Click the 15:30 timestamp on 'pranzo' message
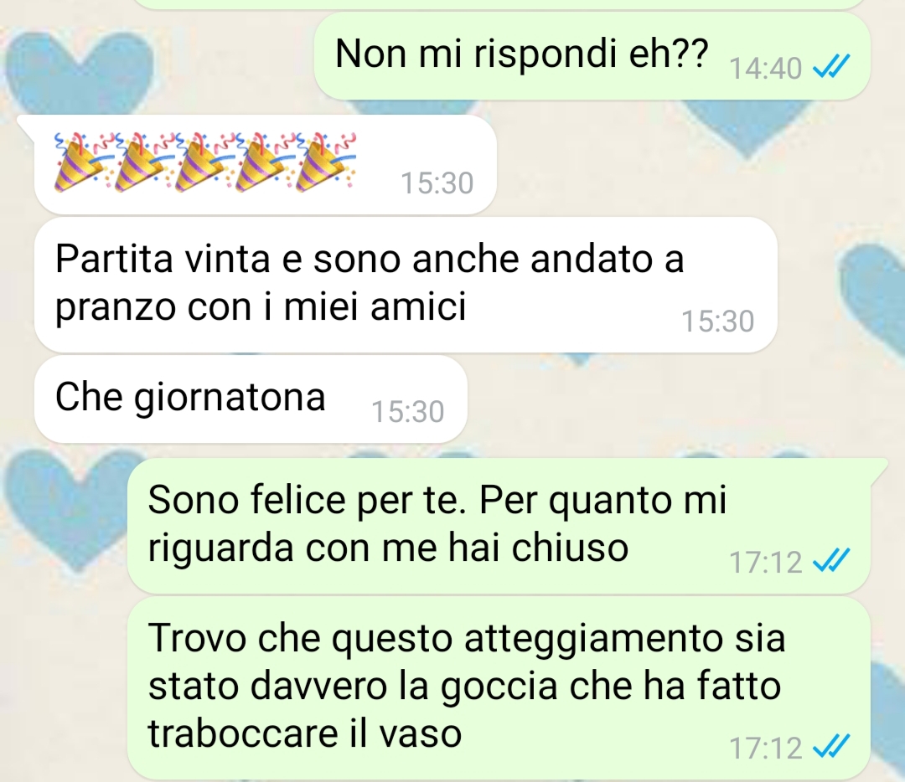The image size is (905, 782). tap(717, 322)
